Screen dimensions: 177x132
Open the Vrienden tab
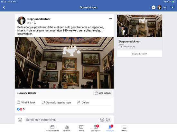pyautogui.click(x=67, y=128)
